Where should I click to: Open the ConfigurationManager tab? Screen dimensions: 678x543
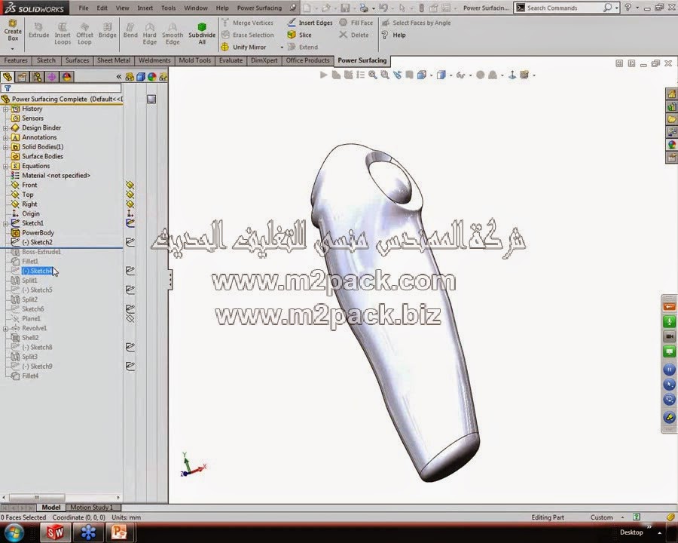[x=37, y=77]
